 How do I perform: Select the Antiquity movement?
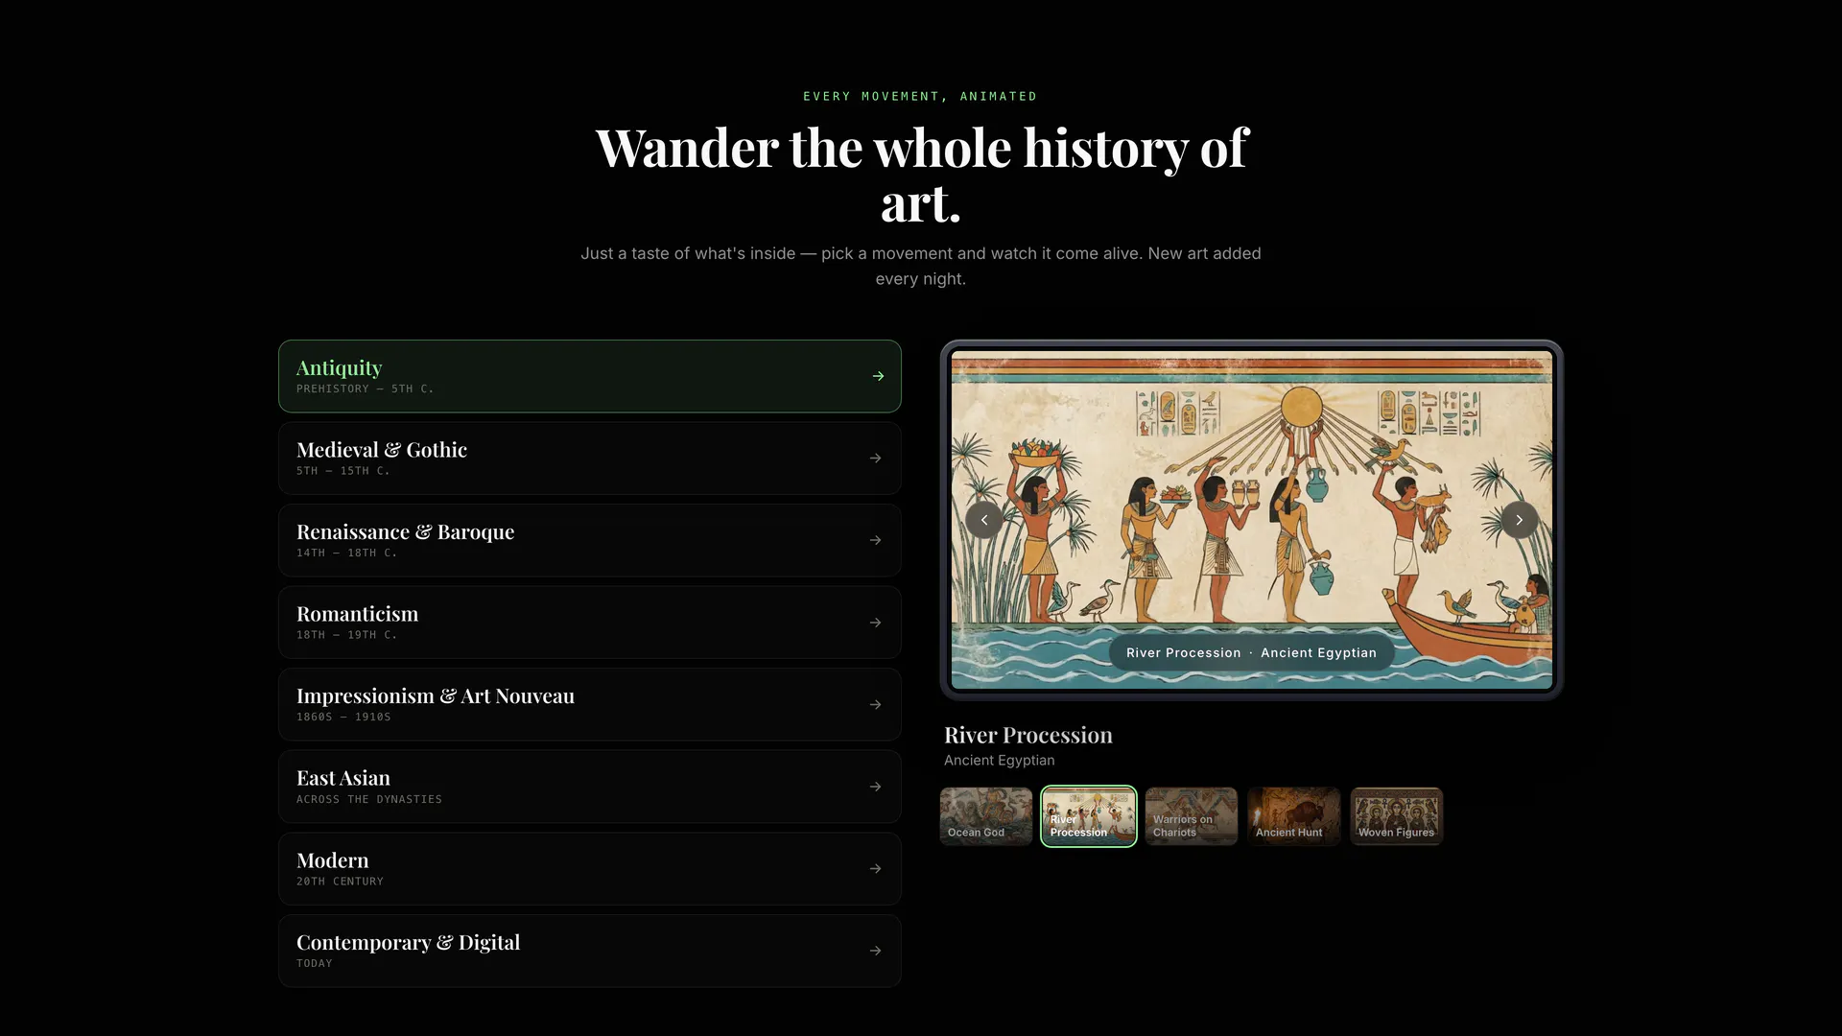coord(590,376)
